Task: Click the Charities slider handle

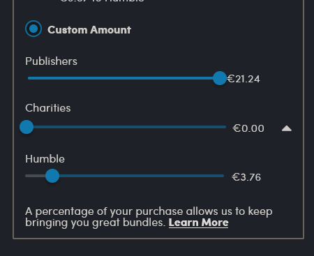Action: point(27,127)
